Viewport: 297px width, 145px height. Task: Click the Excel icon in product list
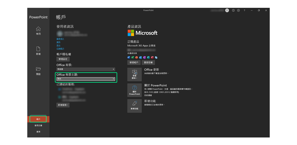point(133,57)
